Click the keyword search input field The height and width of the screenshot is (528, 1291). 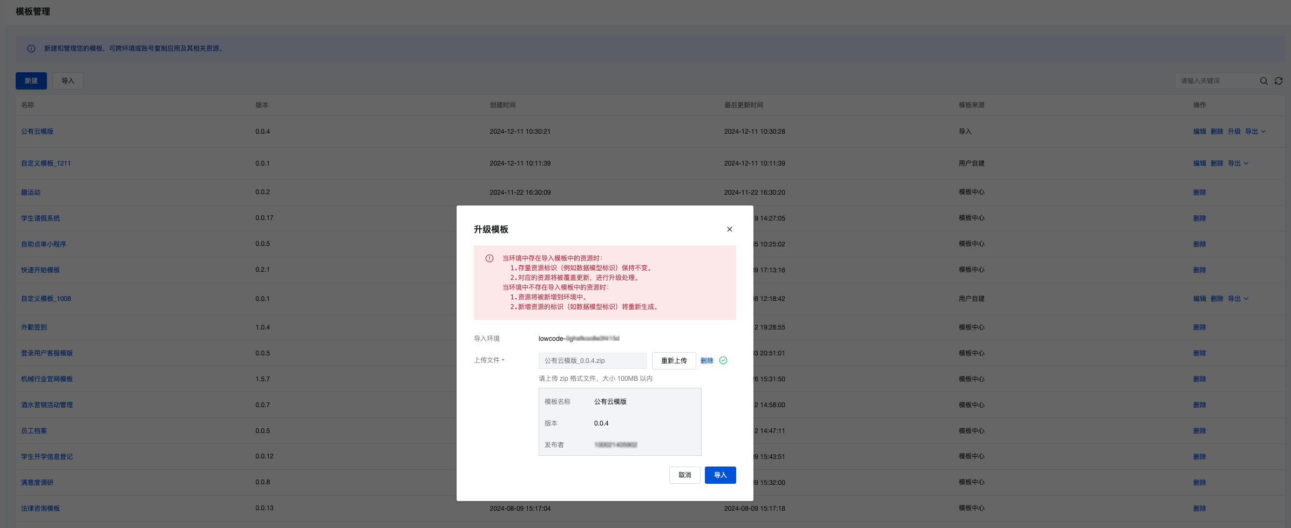(x=1217, y=81)
